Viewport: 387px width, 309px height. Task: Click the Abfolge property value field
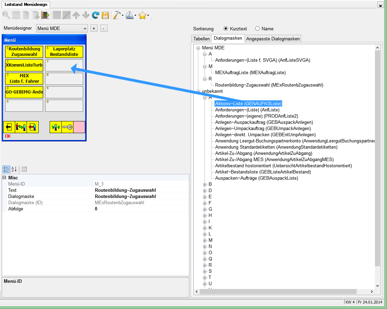(141, 209)
